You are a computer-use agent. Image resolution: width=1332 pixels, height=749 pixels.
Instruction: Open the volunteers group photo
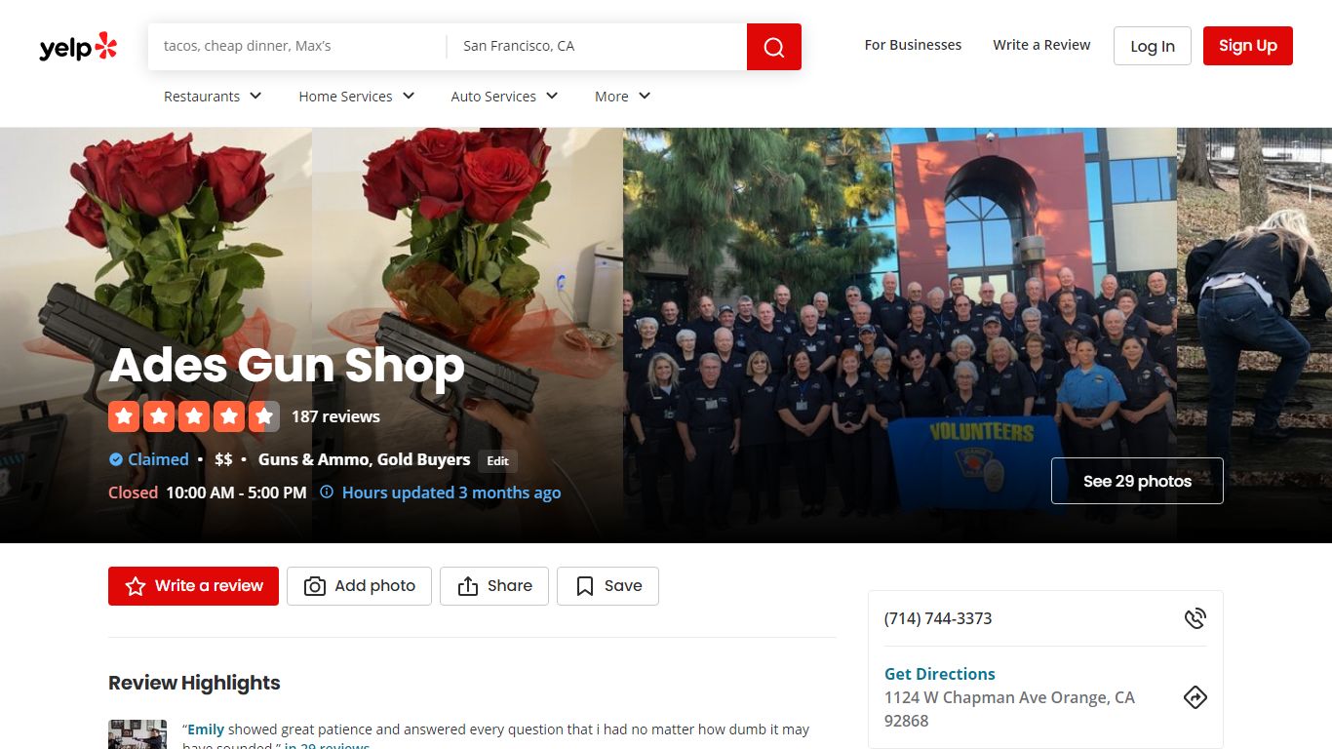pyautogui.click(x=900, y=335)
